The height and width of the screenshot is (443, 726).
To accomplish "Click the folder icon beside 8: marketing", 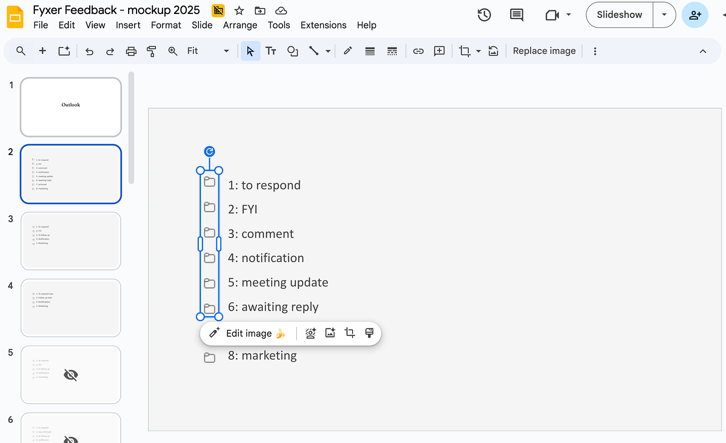I will 209,357.
